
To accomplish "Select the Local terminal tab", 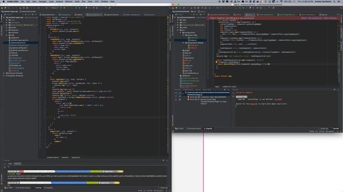I will point(10,164).
